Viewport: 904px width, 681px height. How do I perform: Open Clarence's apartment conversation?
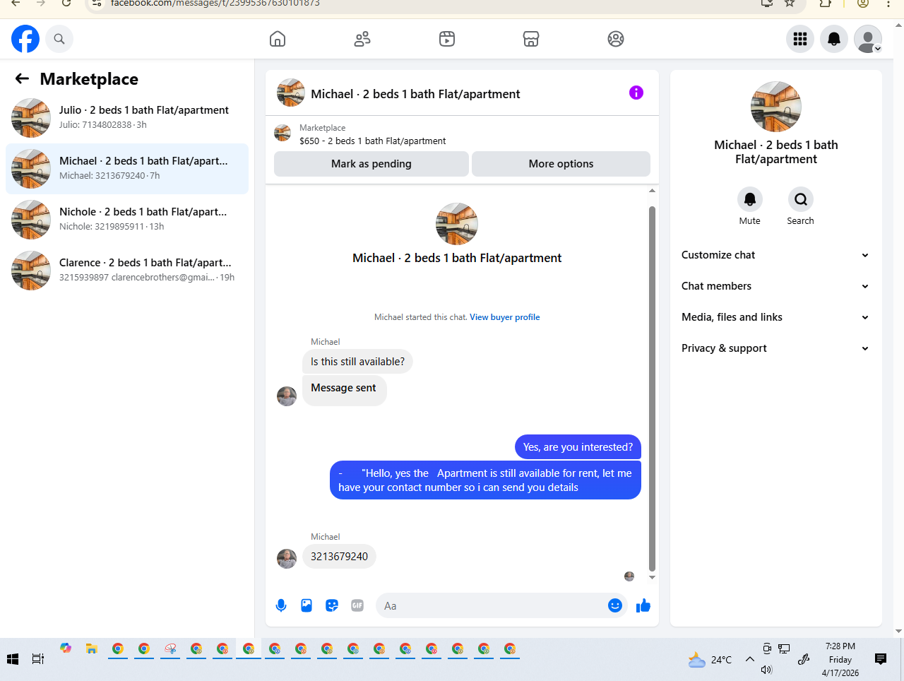point(127,271)
